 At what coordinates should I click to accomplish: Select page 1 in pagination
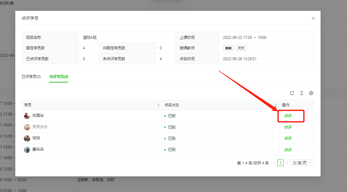[x=280, y=163]
